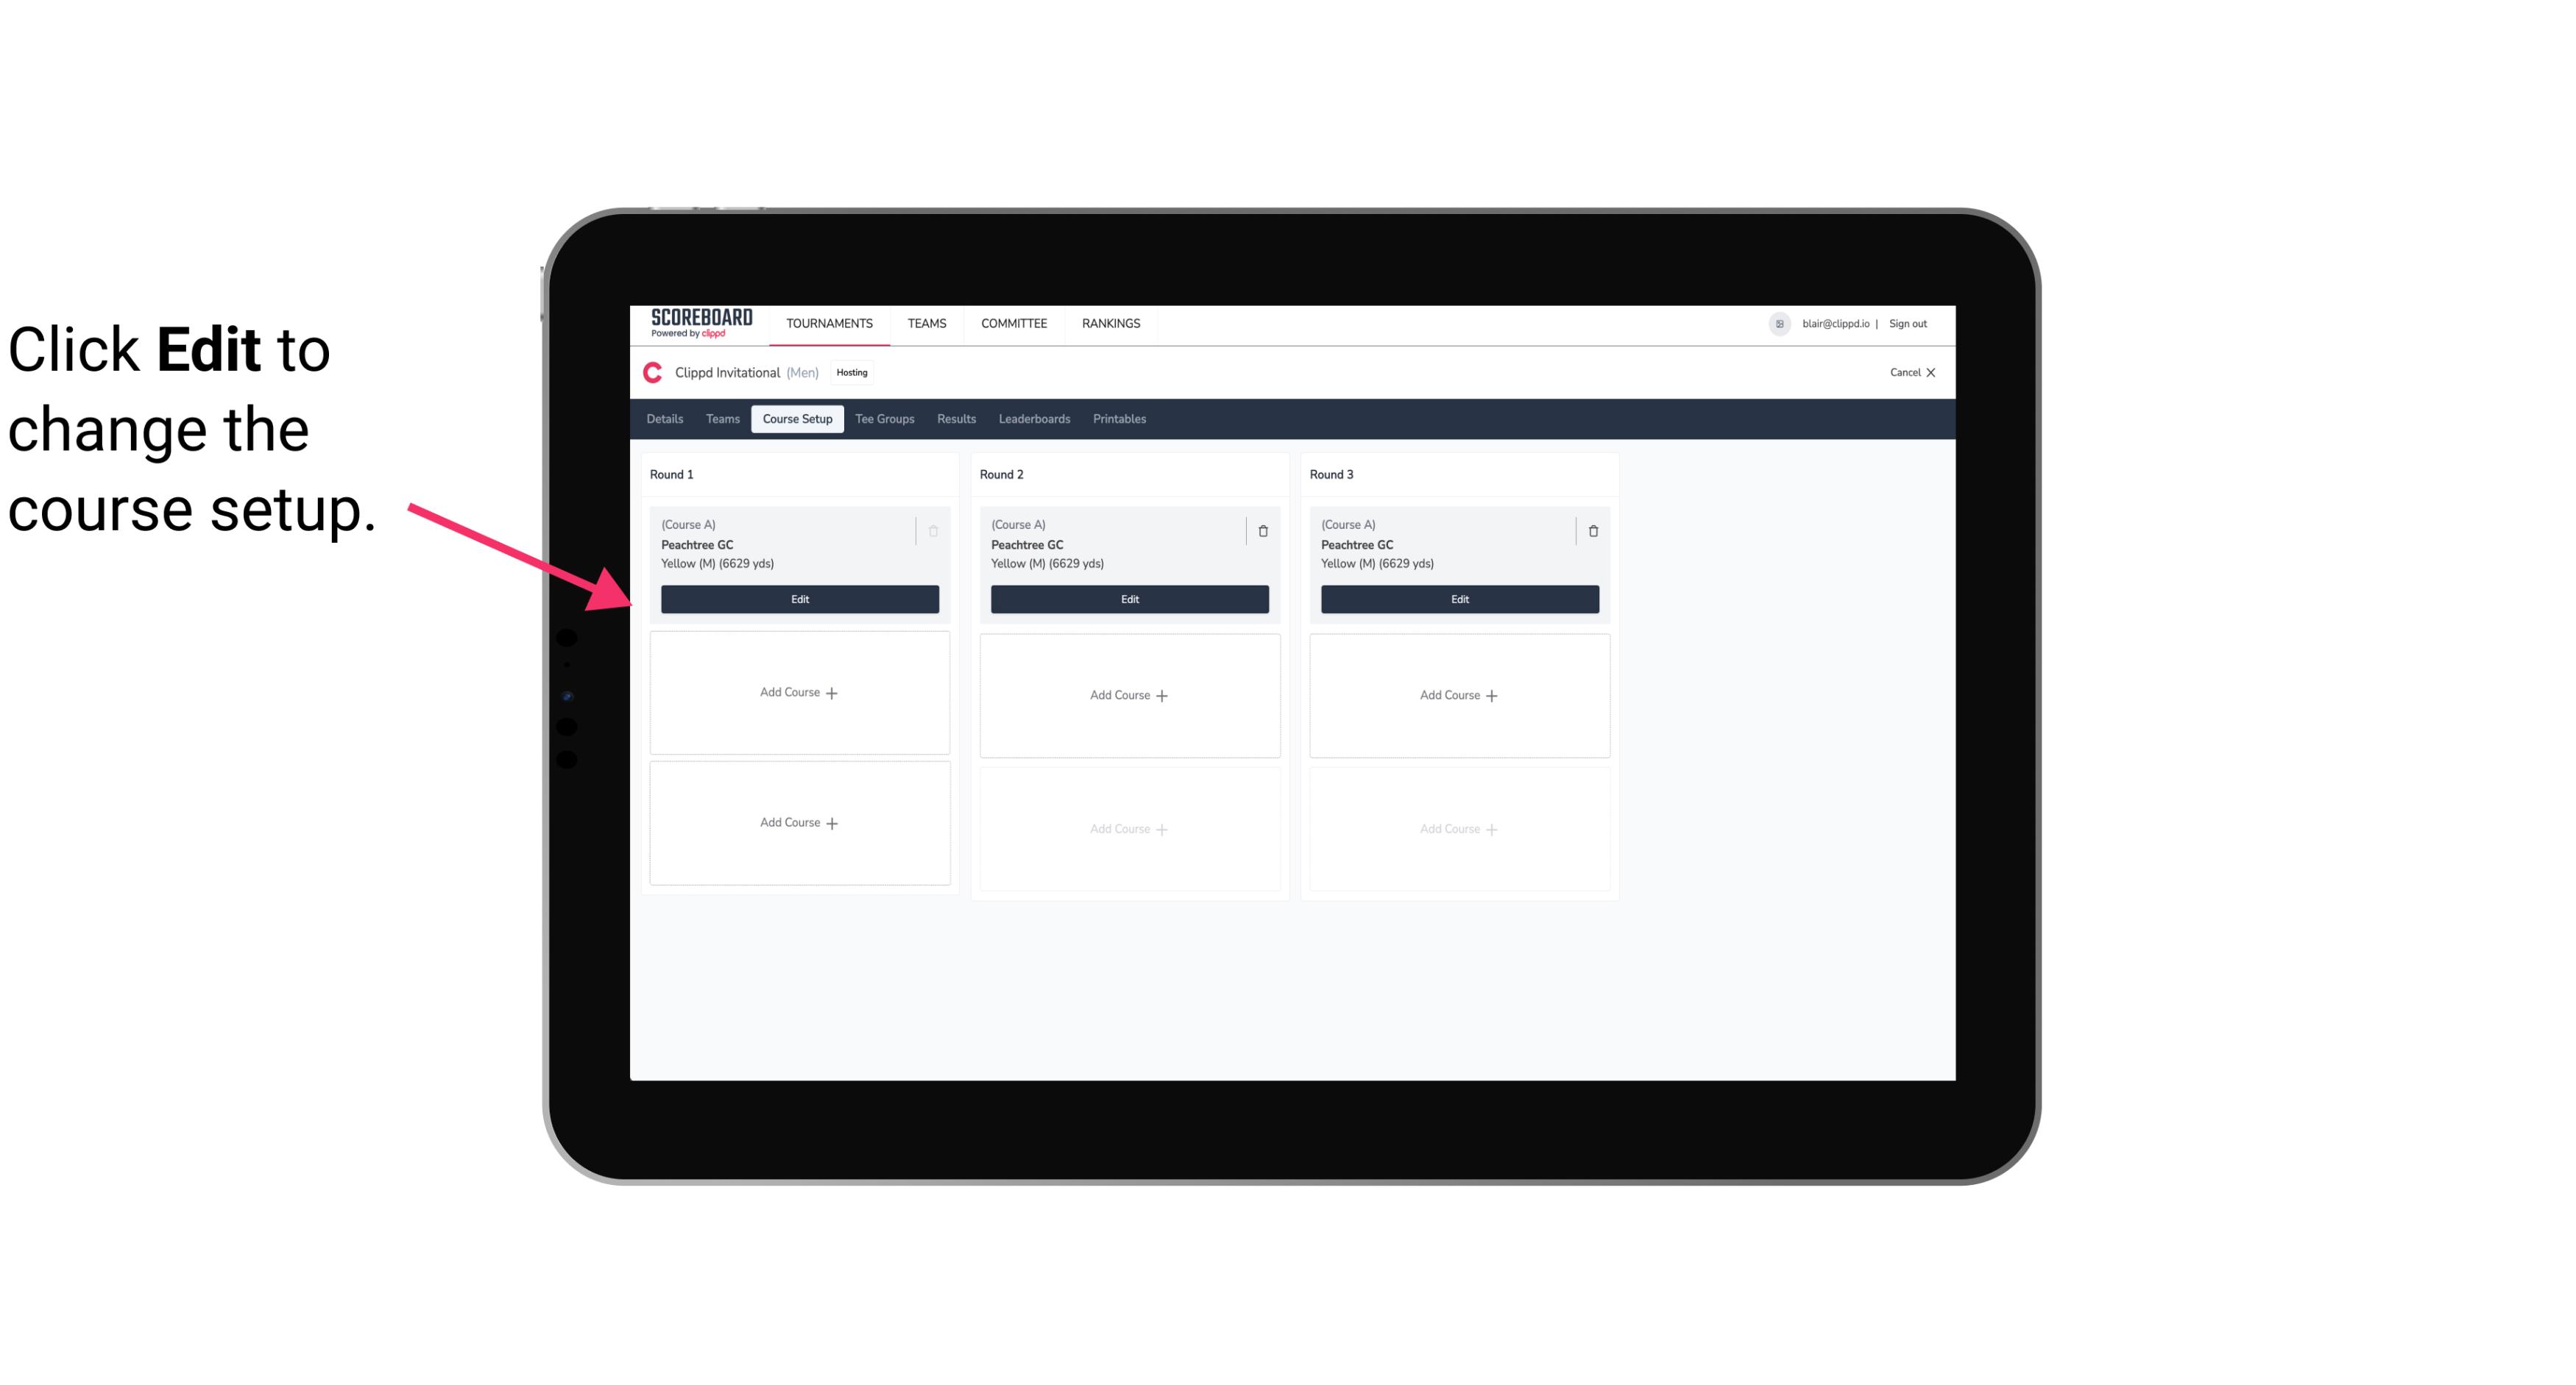2576x1385 pixels.
Task: Click Edit button for Round 2 course
Action: 1128,597
